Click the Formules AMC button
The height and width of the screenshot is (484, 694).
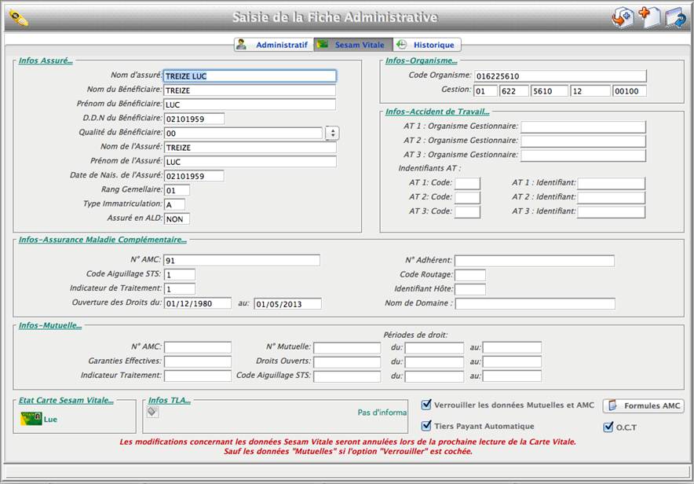click(x=644, y=405)
